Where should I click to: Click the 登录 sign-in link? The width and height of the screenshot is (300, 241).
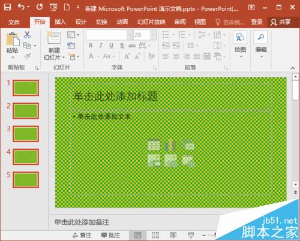coord(257,22)
